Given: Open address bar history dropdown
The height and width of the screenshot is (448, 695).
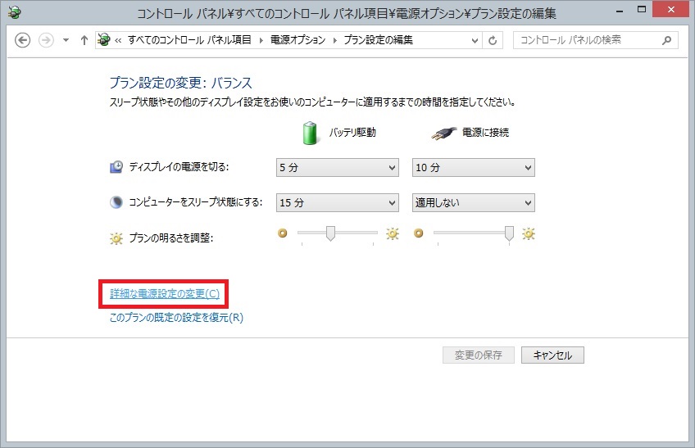Looking at the screenshot, I should click(475, 41).
